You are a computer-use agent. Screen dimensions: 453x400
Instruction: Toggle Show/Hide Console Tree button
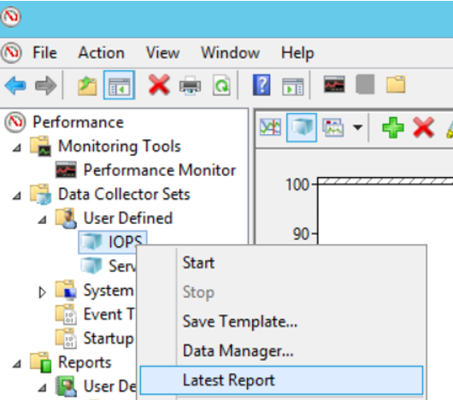tap(119, 85)
